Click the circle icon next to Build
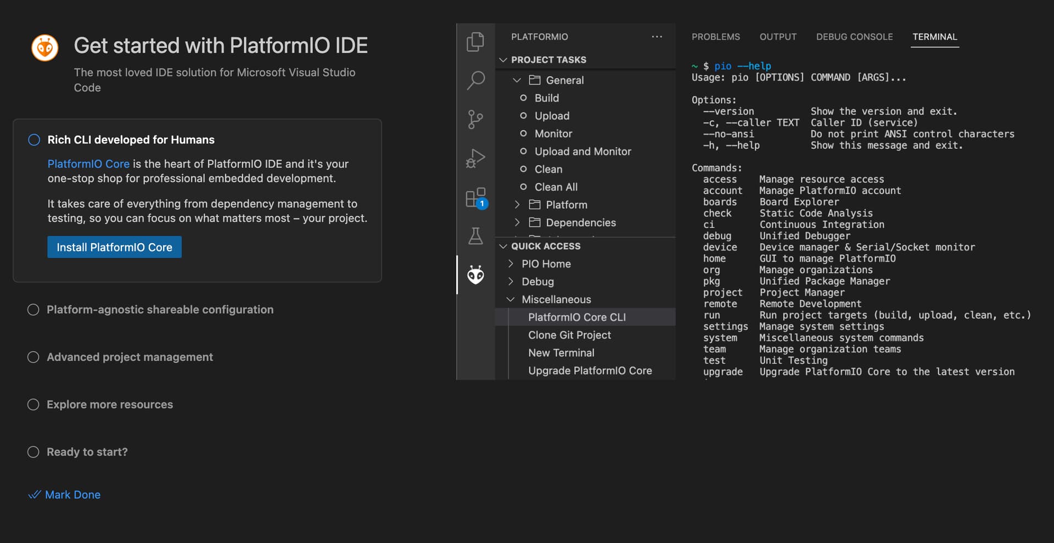Viewport: 1054px width, 543px height. [x=523, y=98]
